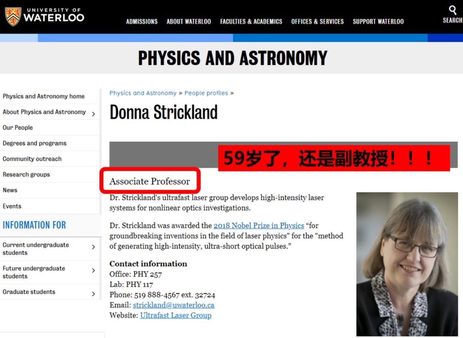The image size is (463, 338).
Task: Open Our People in sidebar
Action: coord(18,128)
